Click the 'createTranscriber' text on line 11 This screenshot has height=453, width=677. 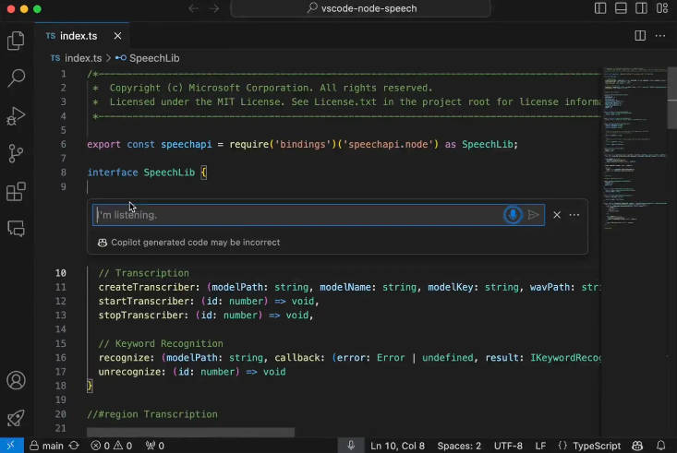pyautogui.click(x=146, y=287)
